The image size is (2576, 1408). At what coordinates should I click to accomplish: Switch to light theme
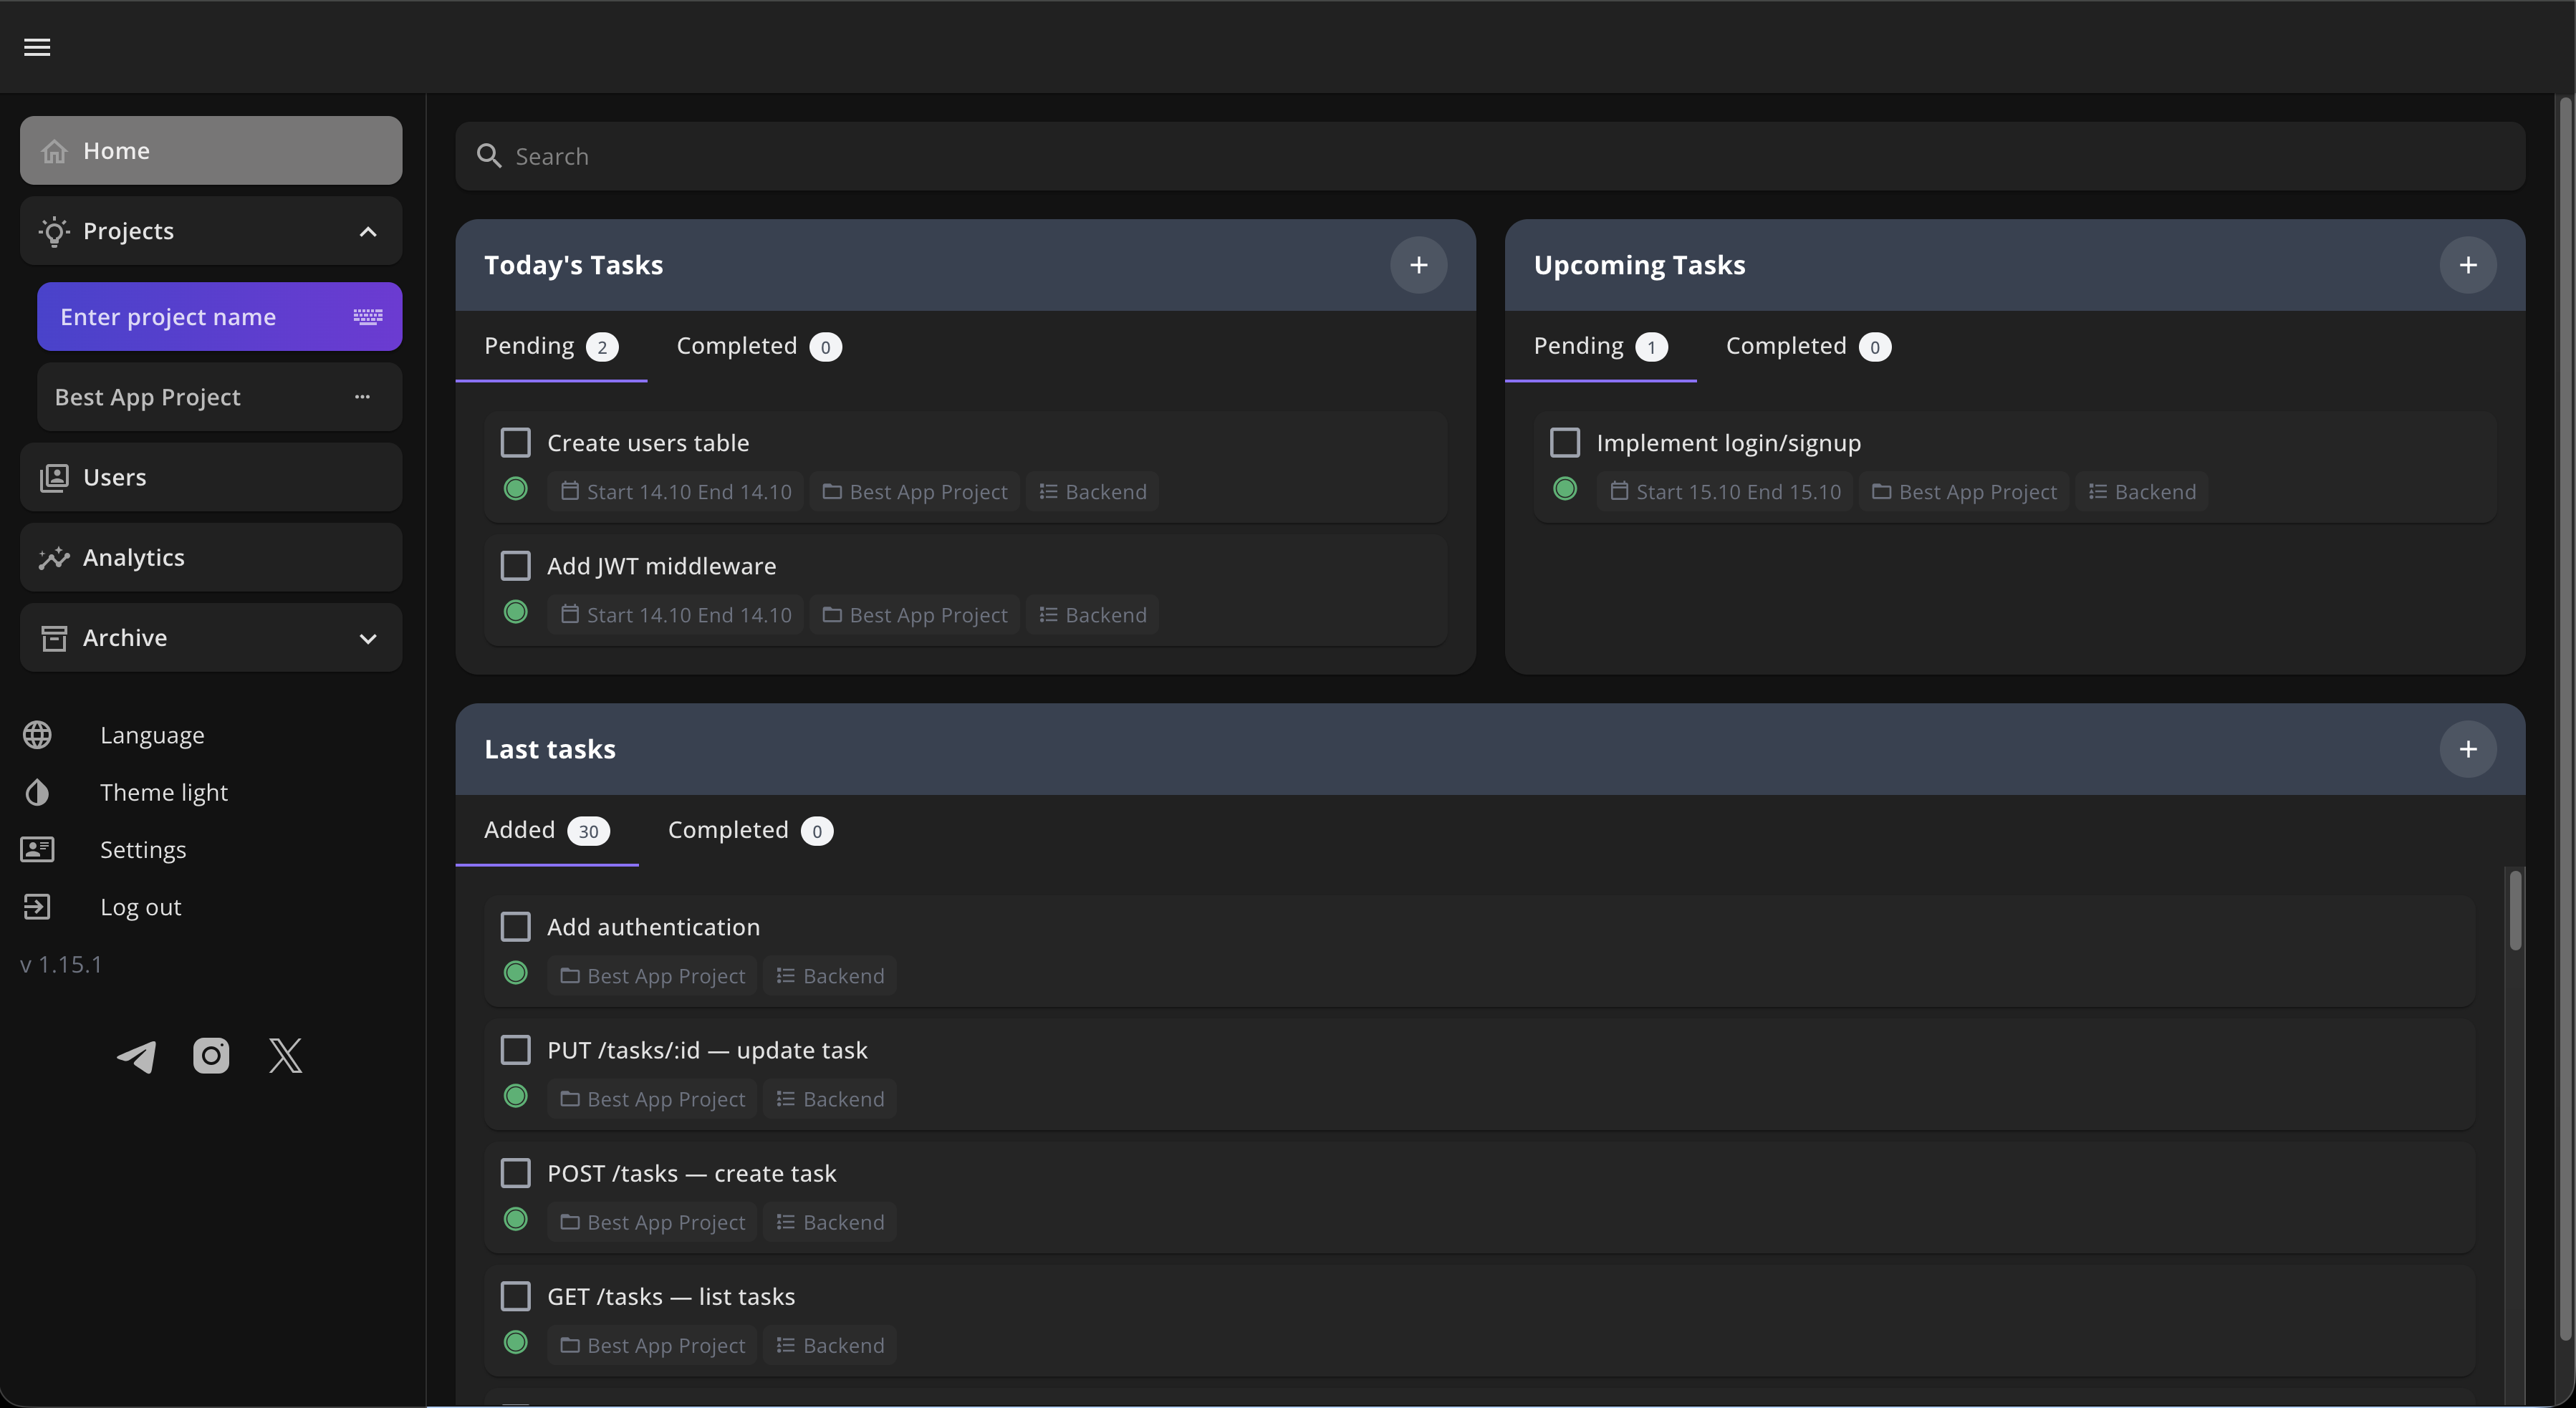pyautogui.click(x=164, y=792)
